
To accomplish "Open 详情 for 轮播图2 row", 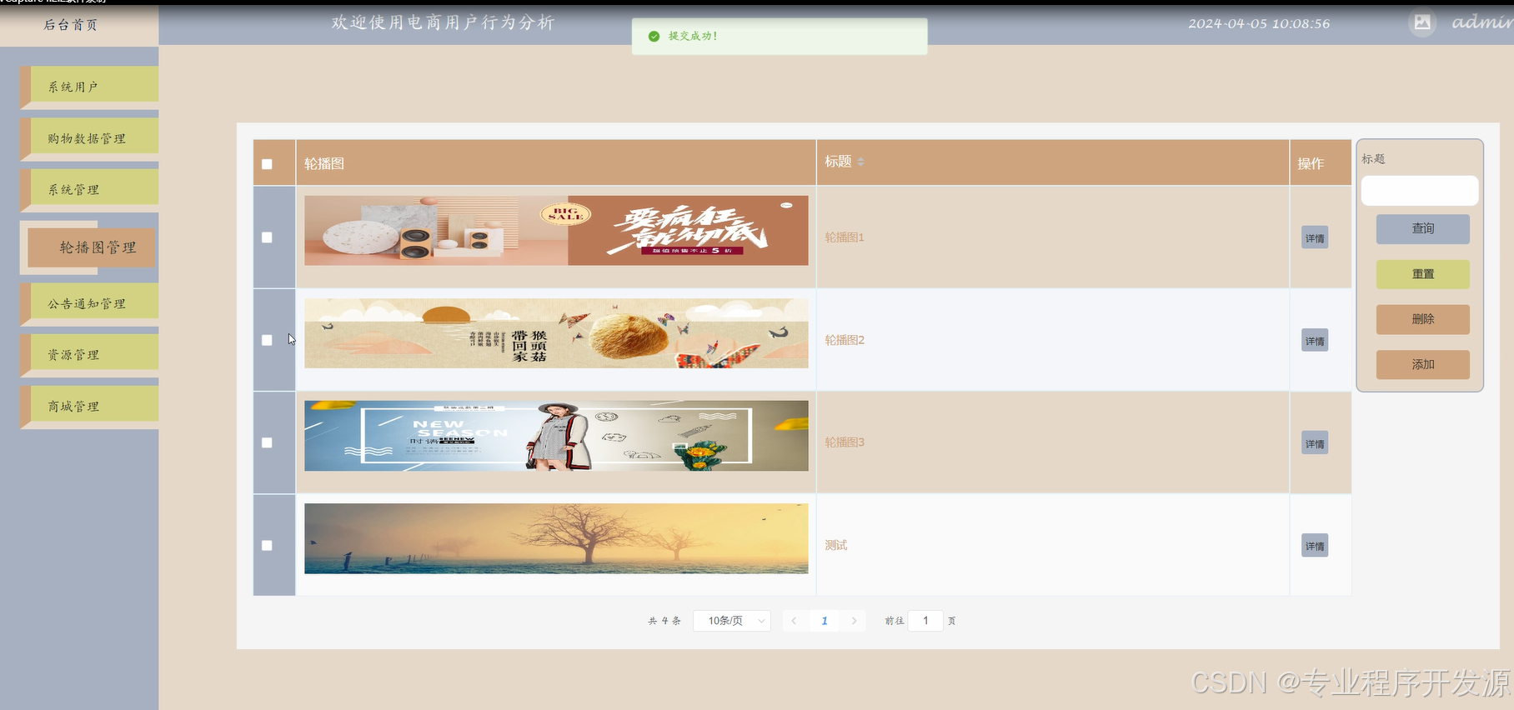I will (1315, 341).
